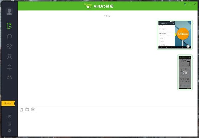Open the Notifications bell icon
199x138 pixels.
click(10, 67)
